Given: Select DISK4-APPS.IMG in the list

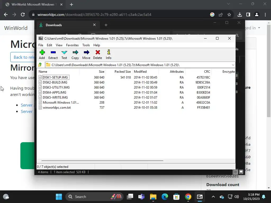Looking at the screenshot, I should 55,92.
